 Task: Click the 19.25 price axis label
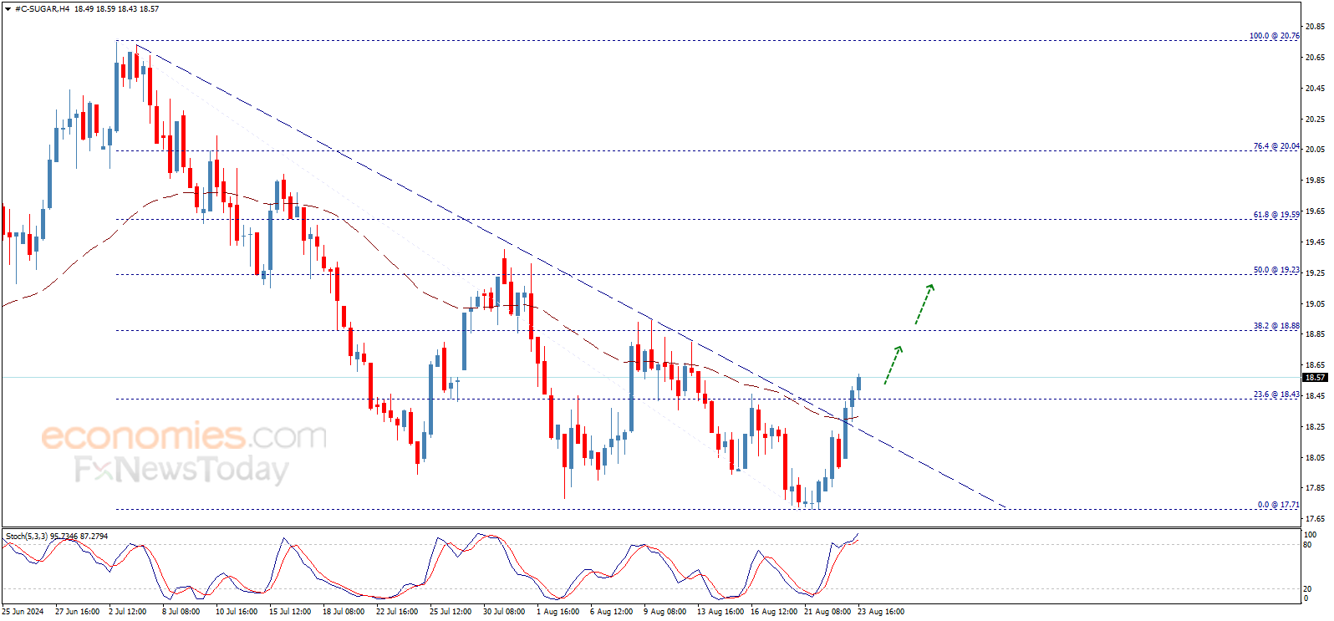1315,273
